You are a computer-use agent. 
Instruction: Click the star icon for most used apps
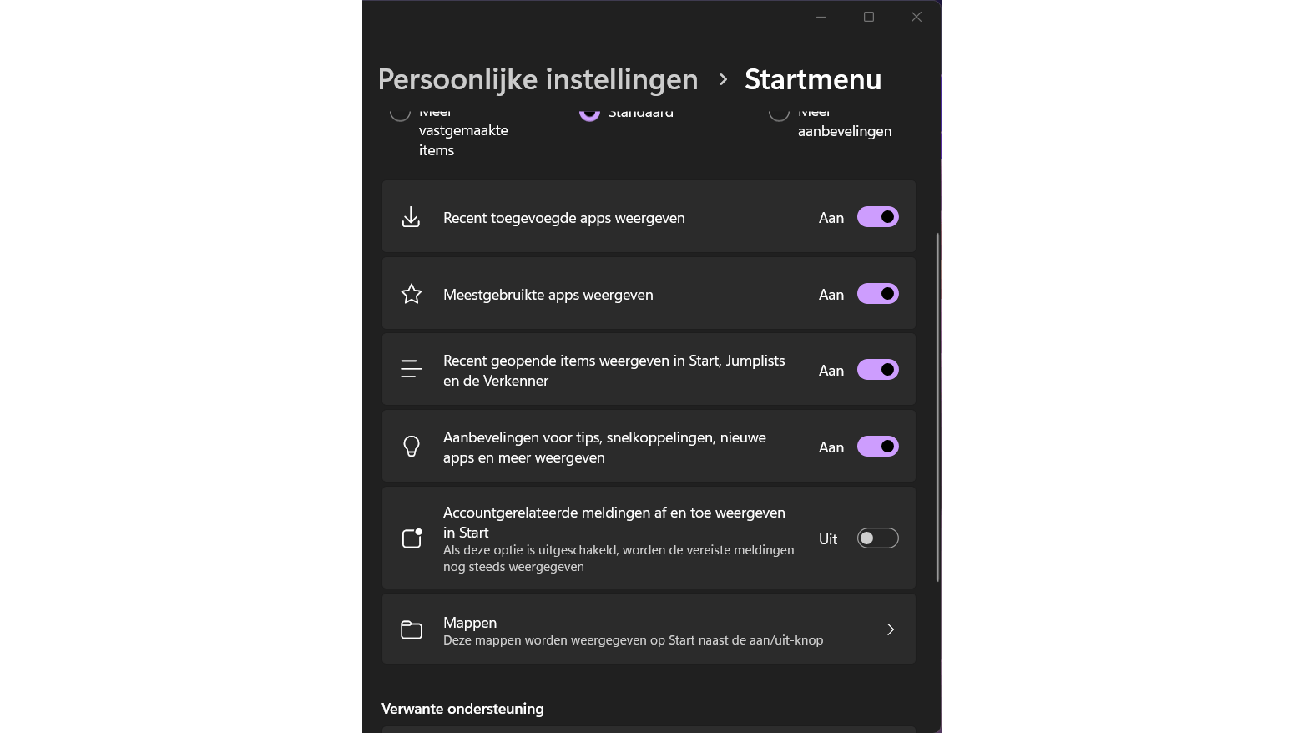tap(412, 294)
